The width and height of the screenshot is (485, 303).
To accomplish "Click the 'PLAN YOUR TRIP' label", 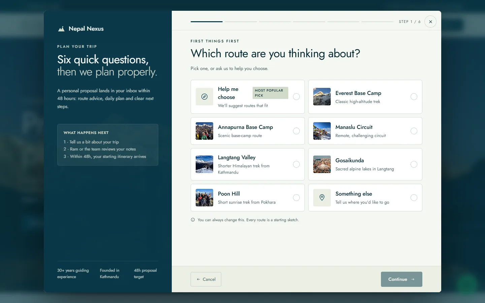I will (77, 46).
